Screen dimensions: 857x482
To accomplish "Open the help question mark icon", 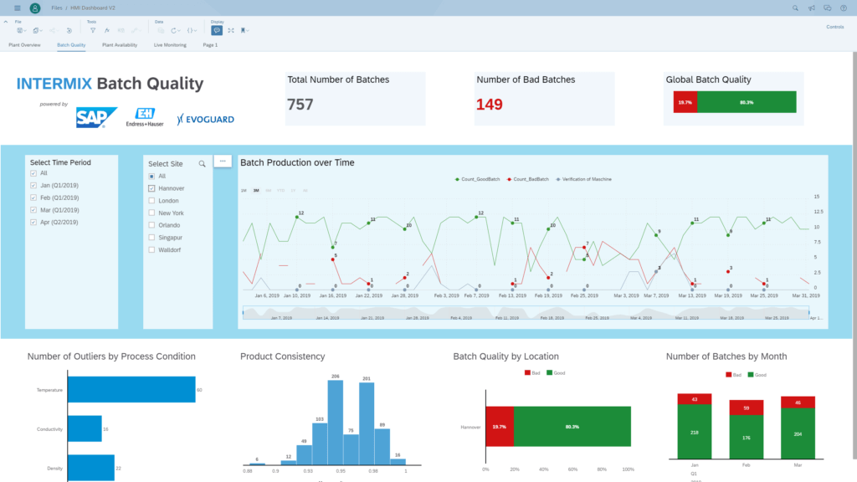I will (x=844, y=8).
